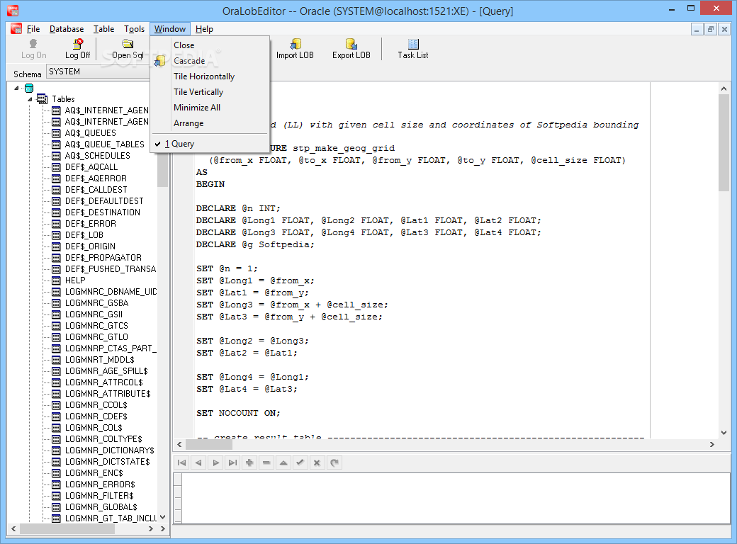
Task: Open the File menu
Action: tap(33, 29)
